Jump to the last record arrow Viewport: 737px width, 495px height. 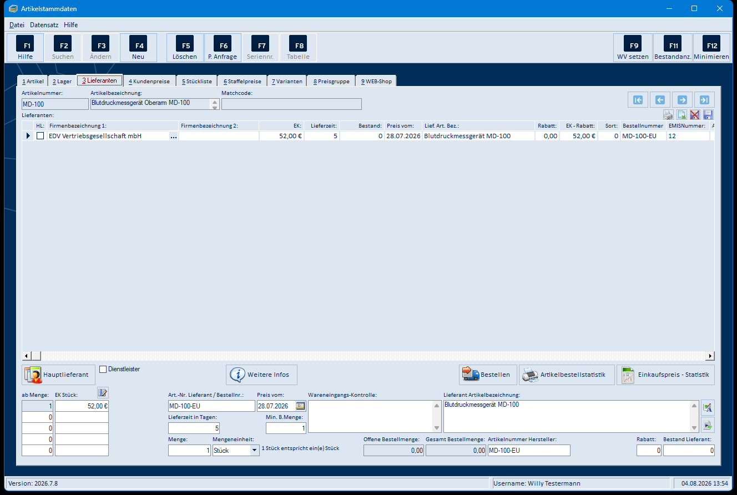pyautogui.click(x=704, y=100)
